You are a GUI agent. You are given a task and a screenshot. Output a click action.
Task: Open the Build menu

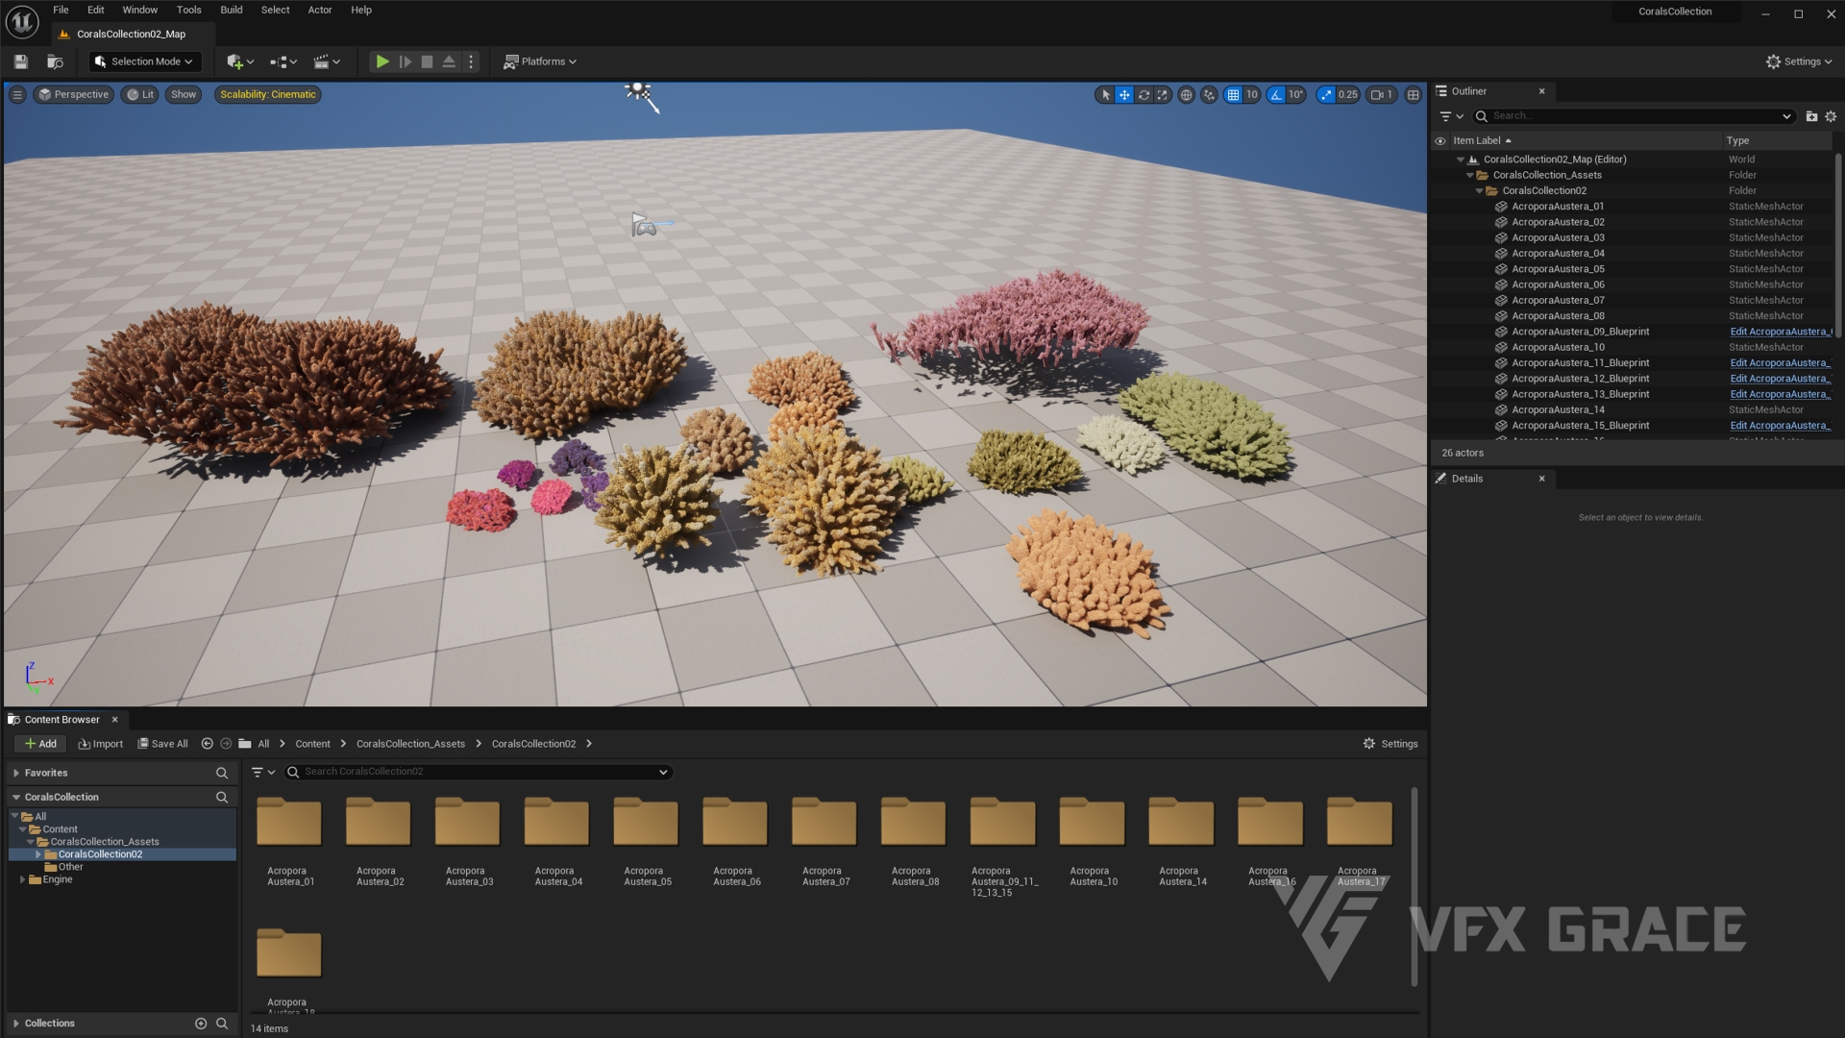[232, 10]
